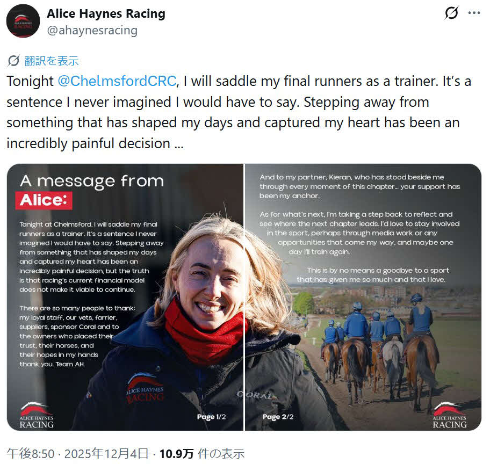Click the Grok icon beside 翻訳を表示

[x=13, y=61]
